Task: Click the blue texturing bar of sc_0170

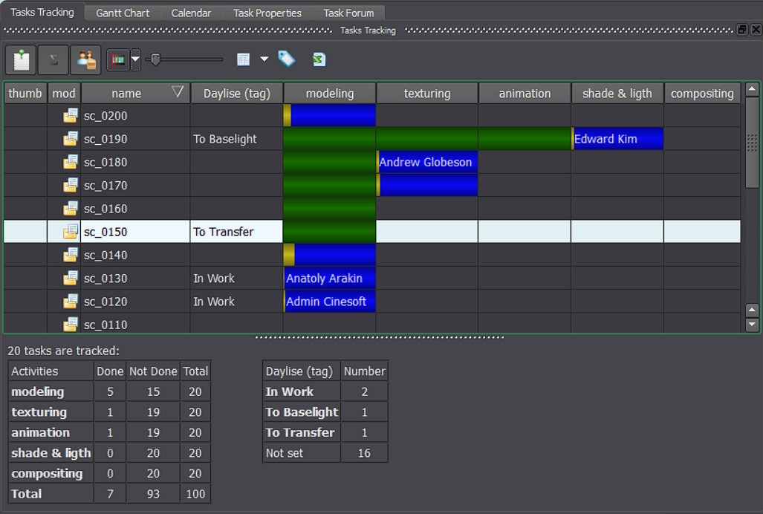Action: pos(429,185)
